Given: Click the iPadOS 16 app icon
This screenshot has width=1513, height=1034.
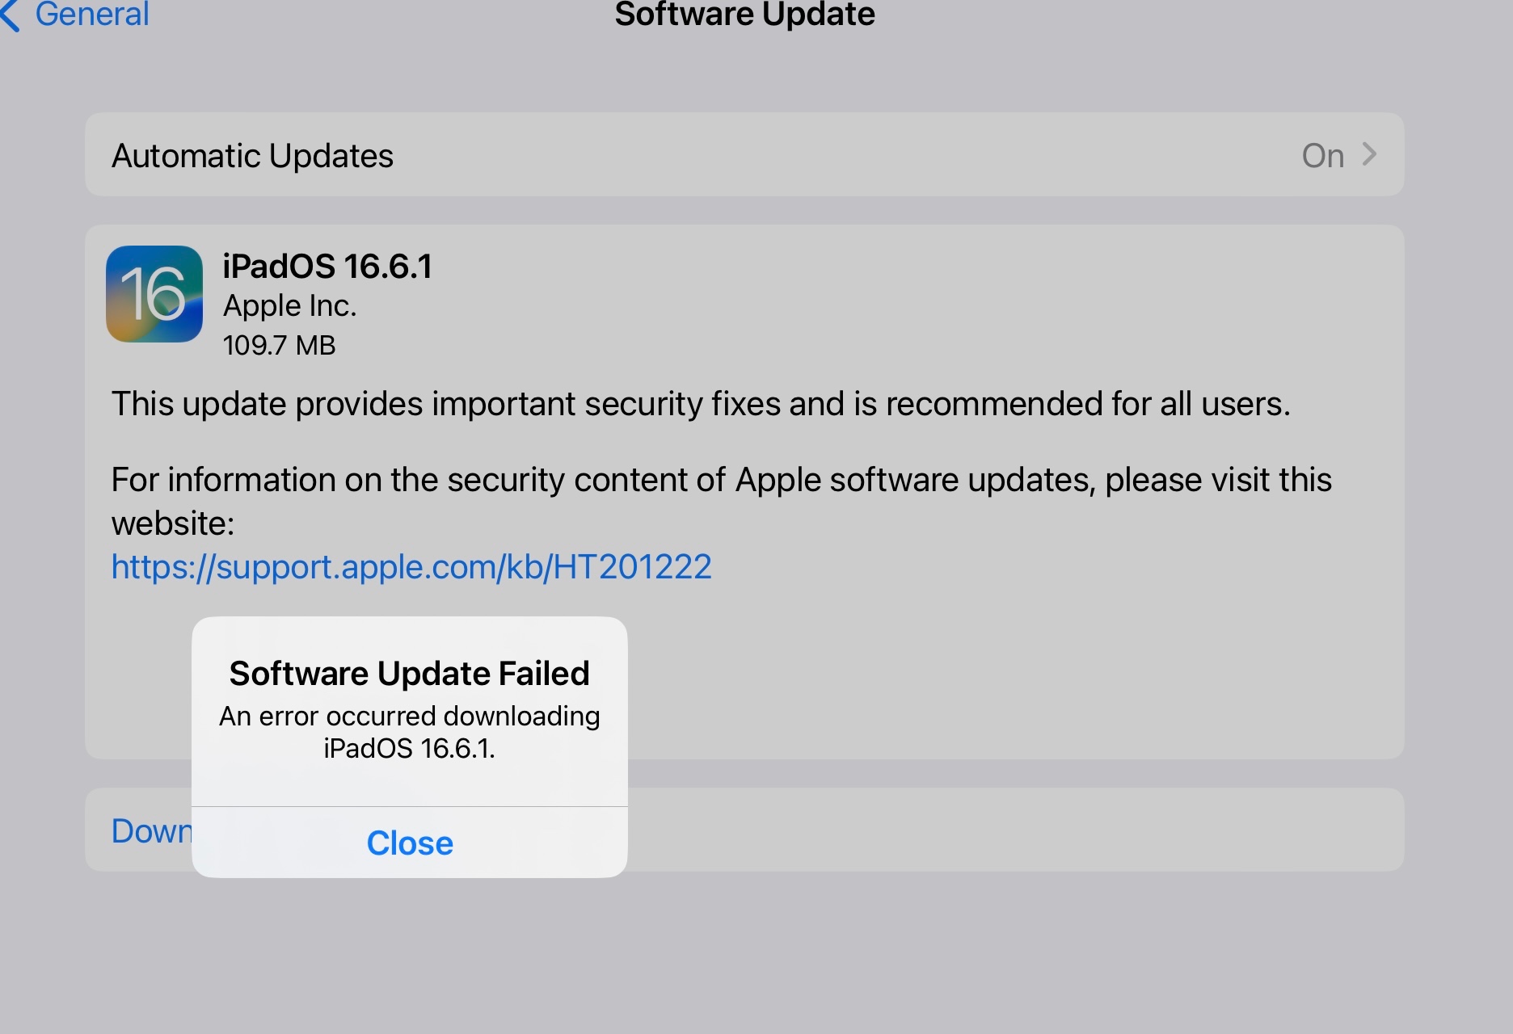Looking at the screenshot, I should (154, 294).
